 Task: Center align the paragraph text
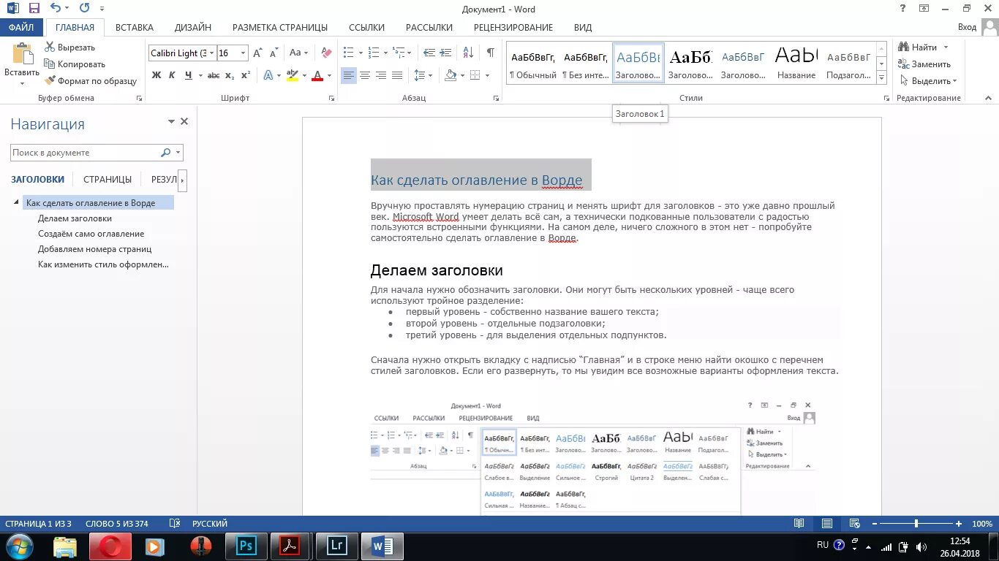pyautogui.click(x=365, y=75)
